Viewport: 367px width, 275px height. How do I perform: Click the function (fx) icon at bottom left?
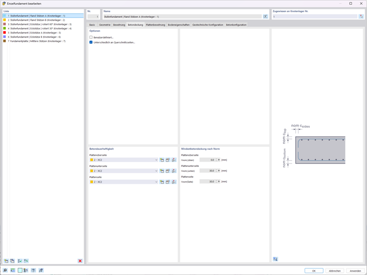point(41,270)
